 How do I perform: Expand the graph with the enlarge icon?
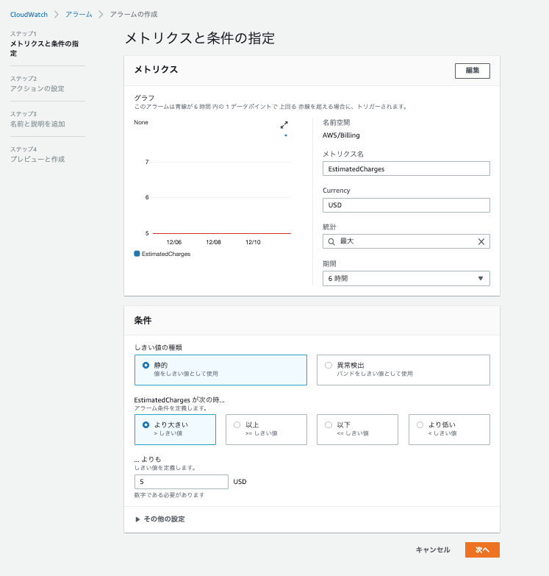coord(284,125)
